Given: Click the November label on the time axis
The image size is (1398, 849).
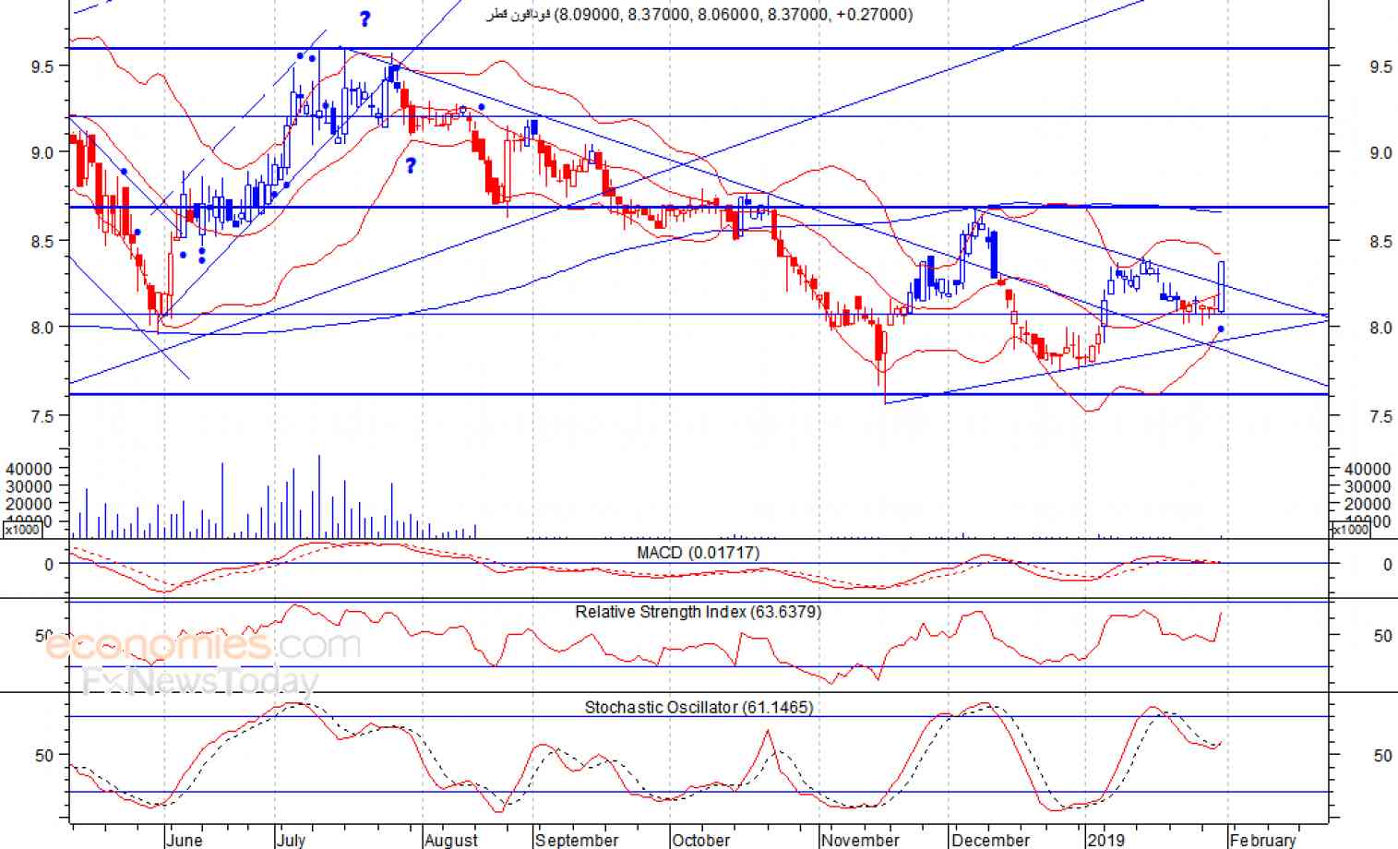Looking at the screenshot, I should coord(860,840).
